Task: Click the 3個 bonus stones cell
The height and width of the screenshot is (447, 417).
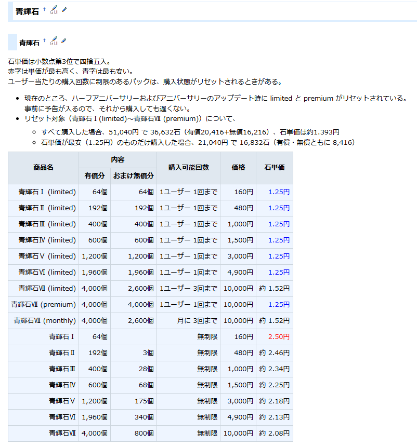Action: (133, 353)
